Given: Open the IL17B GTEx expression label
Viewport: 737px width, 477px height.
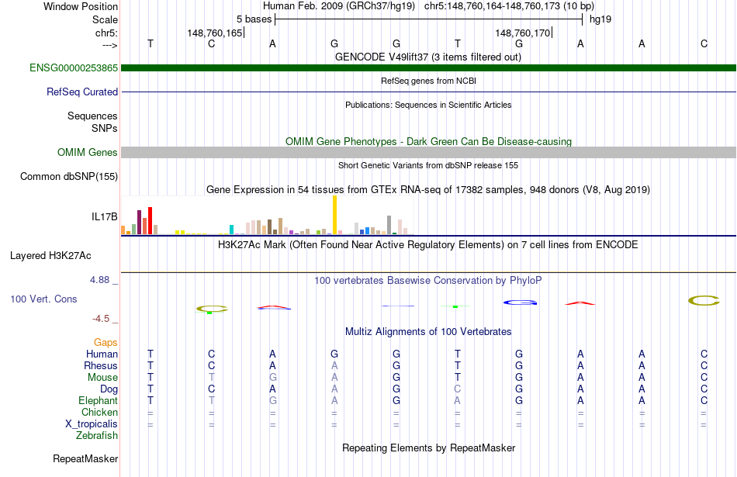Looking at the screenshot, I should tap(105, 216).
